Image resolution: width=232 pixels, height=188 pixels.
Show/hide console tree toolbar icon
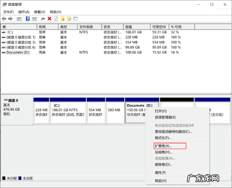pyautogui.click(x=19, y=19)
